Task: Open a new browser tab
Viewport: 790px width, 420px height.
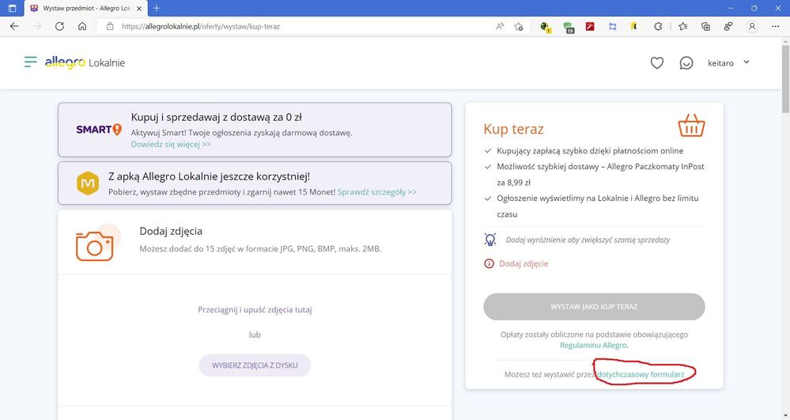Action: pos(157,8)
